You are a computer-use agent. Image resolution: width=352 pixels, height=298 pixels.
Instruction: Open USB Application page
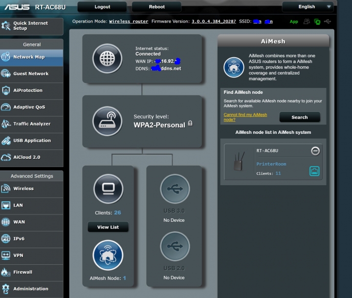(31, 141)
